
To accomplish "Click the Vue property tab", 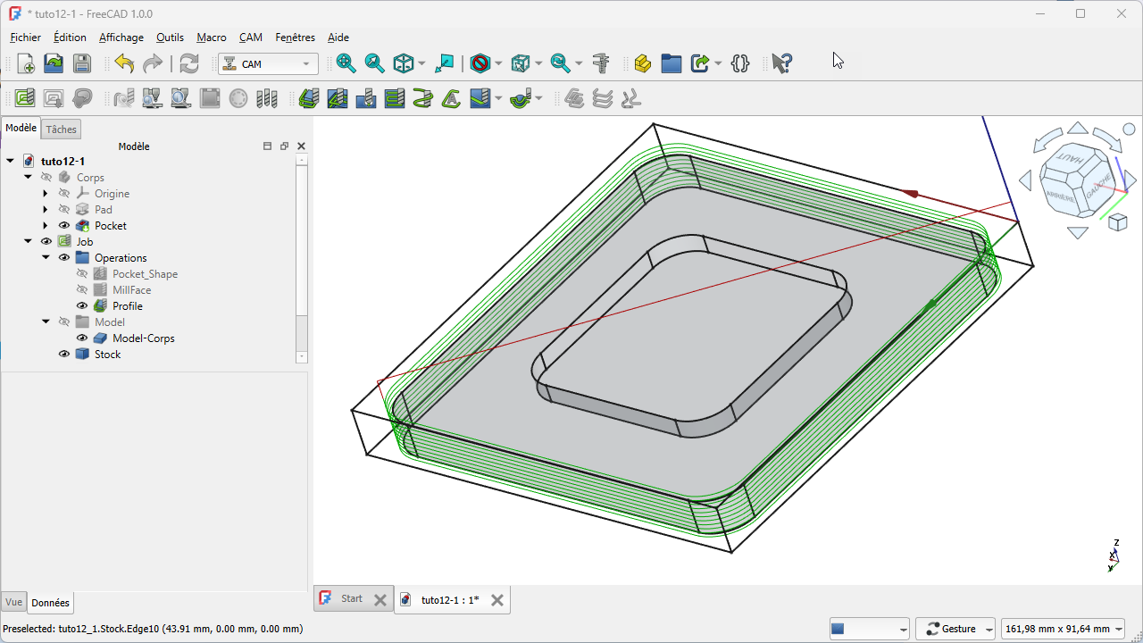I will pos(13,603).
